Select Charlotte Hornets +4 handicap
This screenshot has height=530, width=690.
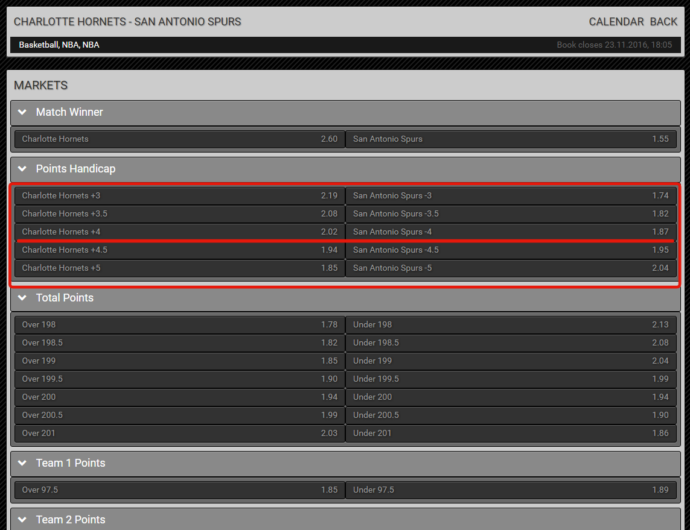tap(179, 232)
